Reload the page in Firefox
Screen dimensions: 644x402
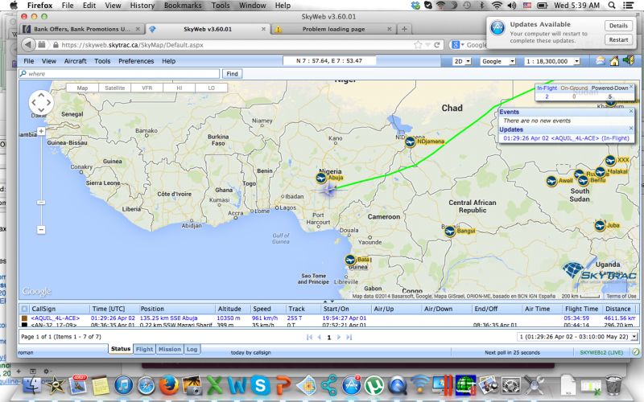[x=437, y=45]
